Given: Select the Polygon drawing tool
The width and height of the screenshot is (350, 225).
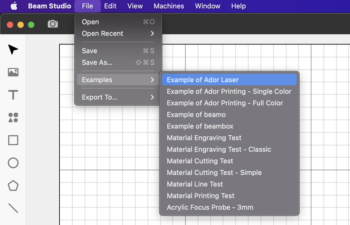Looking at the screenshot, I should pos(13,185).
